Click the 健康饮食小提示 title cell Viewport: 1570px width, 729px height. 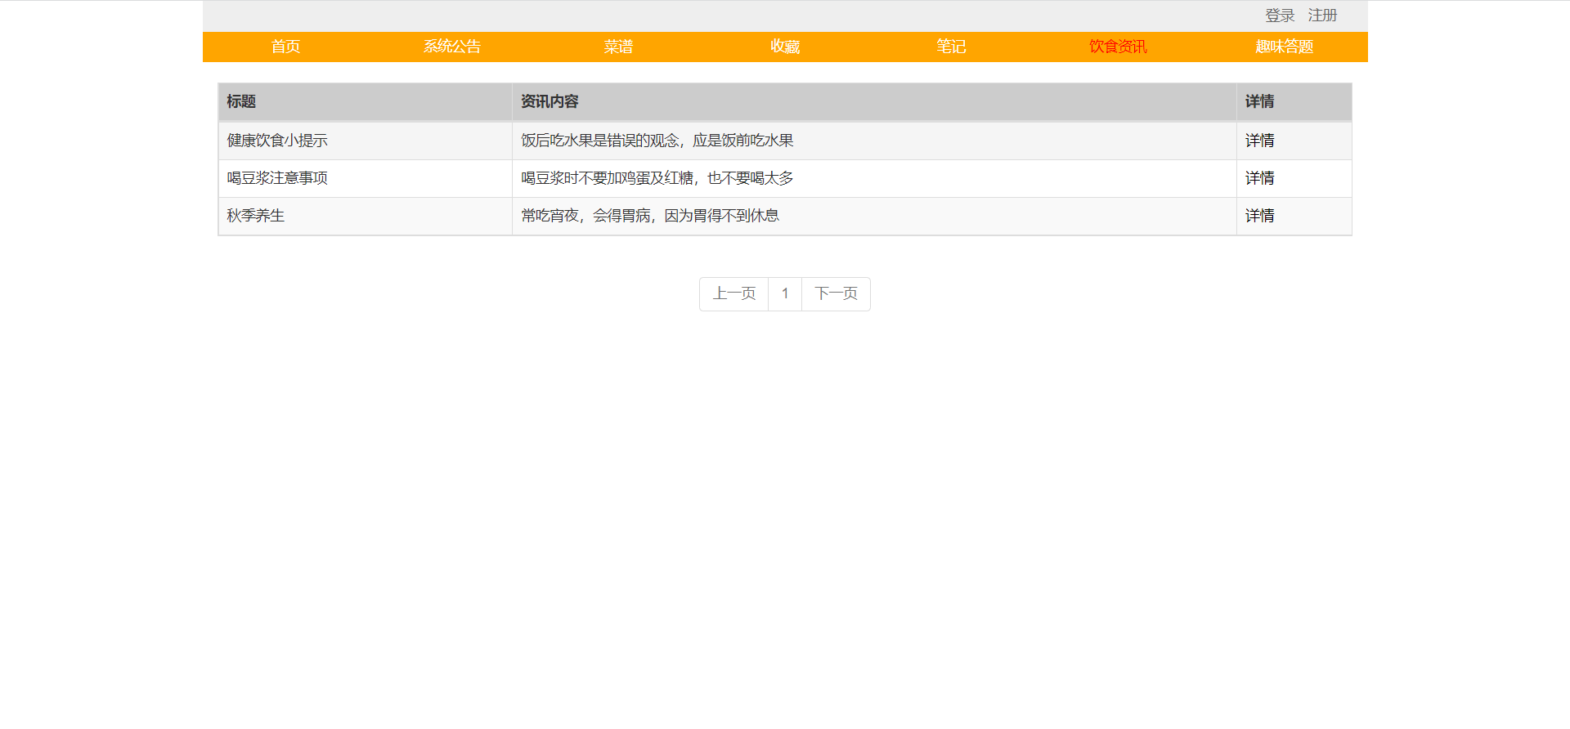tap(366, 141)
